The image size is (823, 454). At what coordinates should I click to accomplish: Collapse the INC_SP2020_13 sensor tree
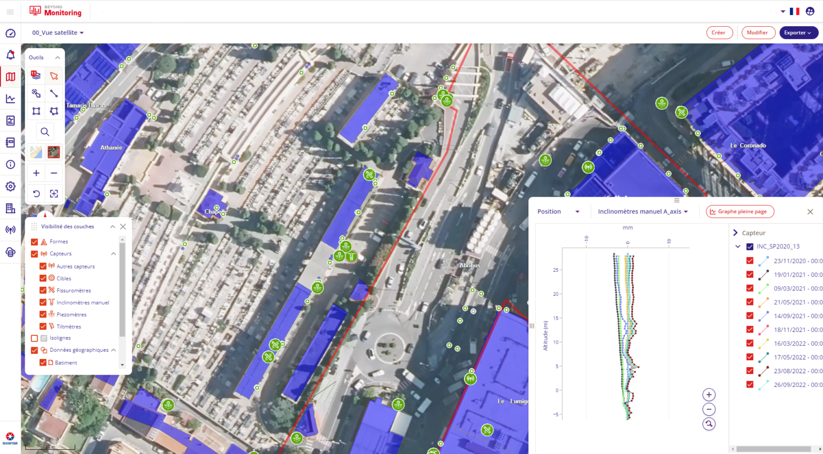pyautogui.click(x=738, y=247)
